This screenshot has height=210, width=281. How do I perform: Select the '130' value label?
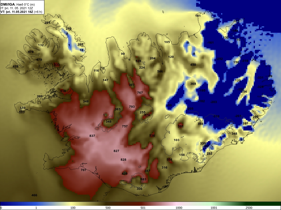(226, 38)
